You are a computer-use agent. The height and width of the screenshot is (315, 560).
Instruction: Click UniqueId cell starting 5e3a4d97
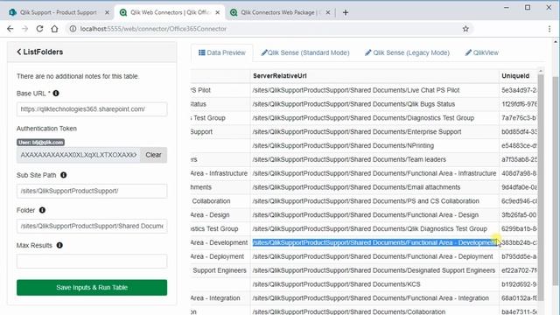pyautogui.click(x=519, y=90)
